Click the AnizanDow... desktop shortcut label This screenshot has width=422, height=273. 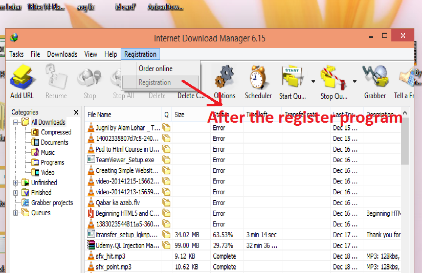pos(165,7)
